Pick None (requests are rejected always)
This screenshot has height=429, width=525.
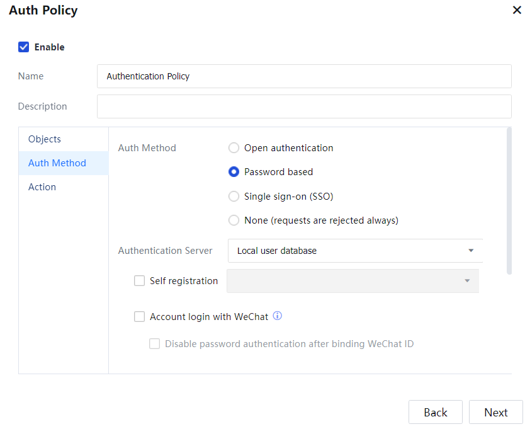coord(234,220)
